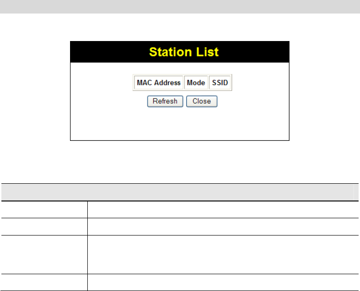Click small end cell of gray header row
The image size is (360, 291).
tap(356, 192)
